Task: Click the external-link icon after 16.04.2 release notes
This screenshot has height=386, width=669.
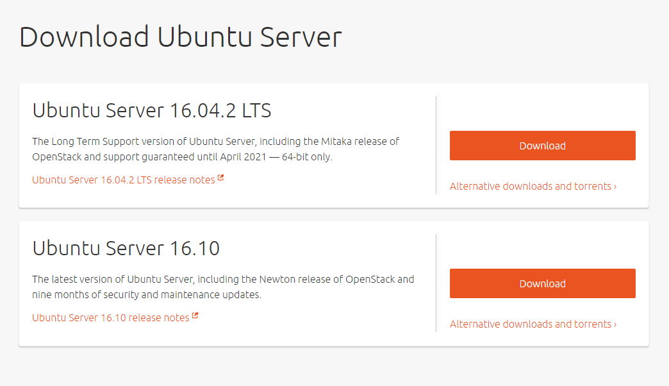Action: (221, 178)
